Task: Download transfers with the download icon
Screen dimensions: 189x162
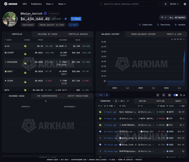Action: click(184, 95)
